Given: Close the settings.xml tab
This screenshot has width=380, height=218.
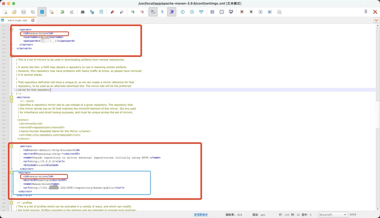Looking at the screenshot, I should tap(33, 20).
